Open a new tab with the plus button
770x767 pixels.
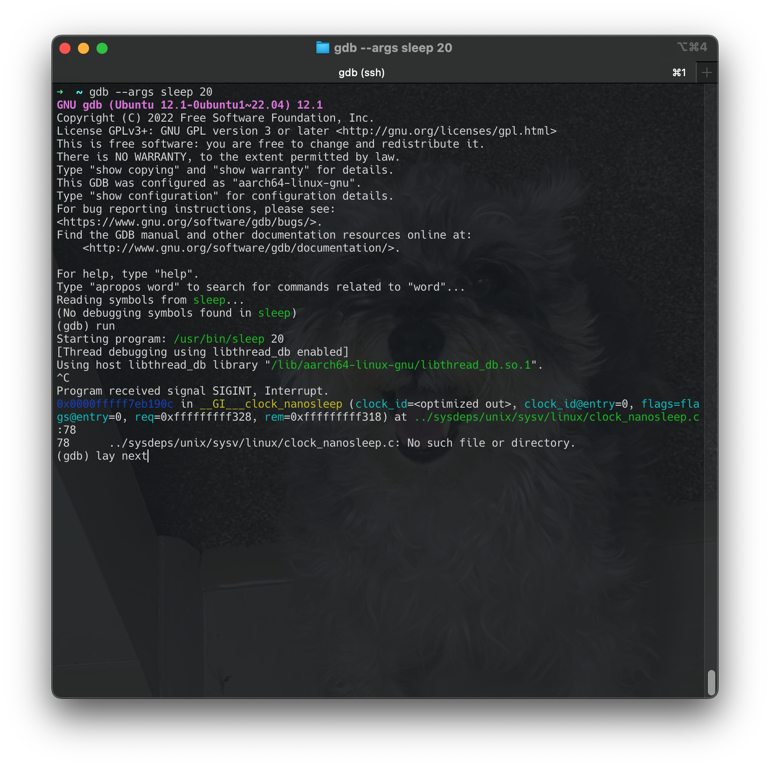point(706,72)
